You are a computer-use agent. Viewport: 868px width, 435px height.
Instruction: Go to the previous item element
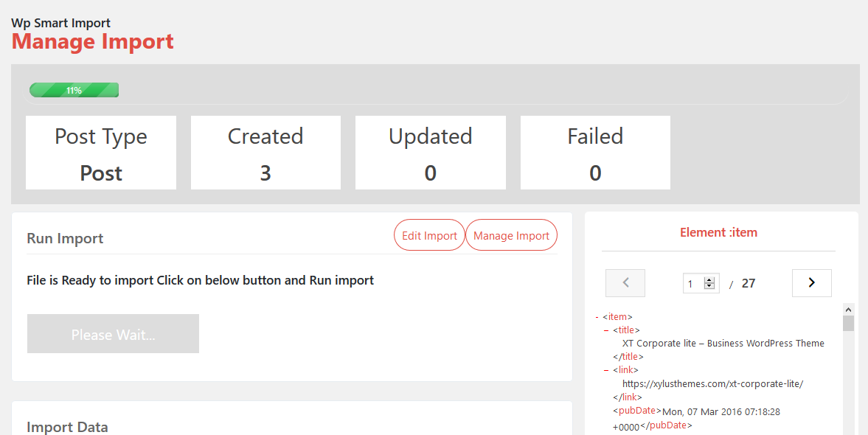pyautogui.click(x=625, y=283)
